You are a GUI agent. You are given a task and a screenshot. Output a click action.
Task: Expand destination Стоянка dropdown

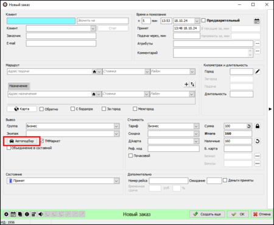(x=147, y=94)
